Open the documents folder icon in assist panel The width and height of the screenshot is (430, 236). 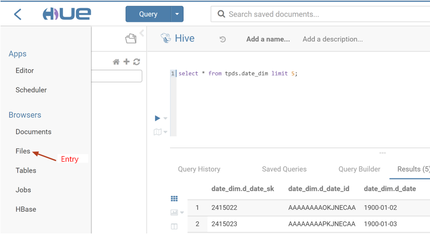click(x=131, y=39)
